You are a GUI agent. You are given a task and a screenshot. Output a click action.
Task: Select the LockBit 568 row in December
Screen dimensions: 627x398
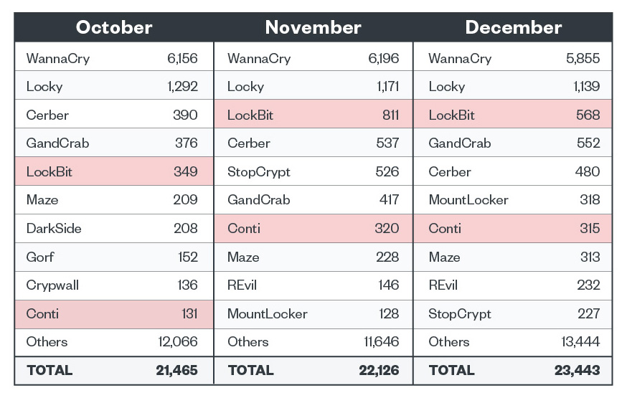pyautogui.click(x=513, y=115)
